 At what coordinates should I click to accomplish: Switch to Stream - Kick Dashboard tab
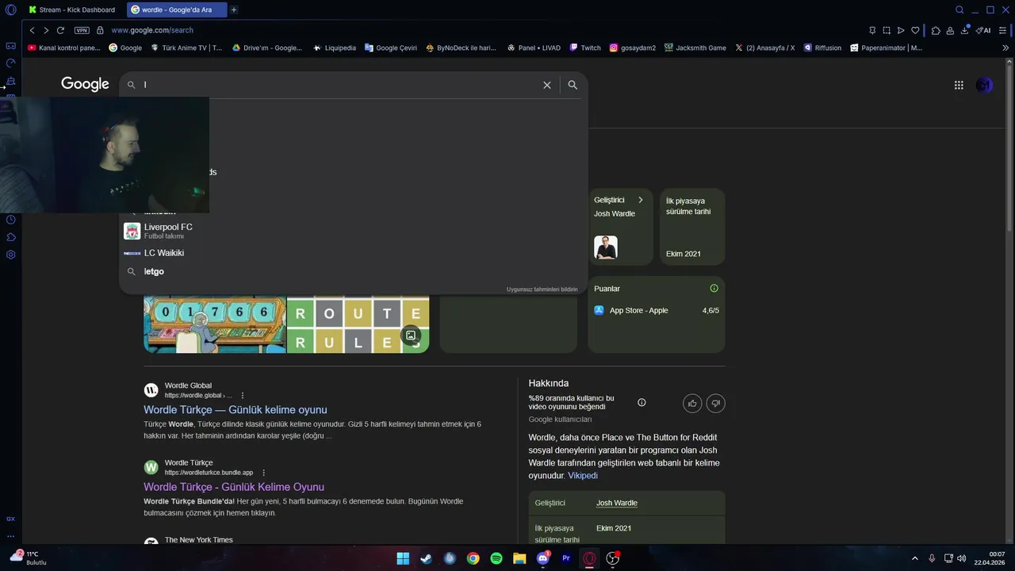[x=72, y=10]
